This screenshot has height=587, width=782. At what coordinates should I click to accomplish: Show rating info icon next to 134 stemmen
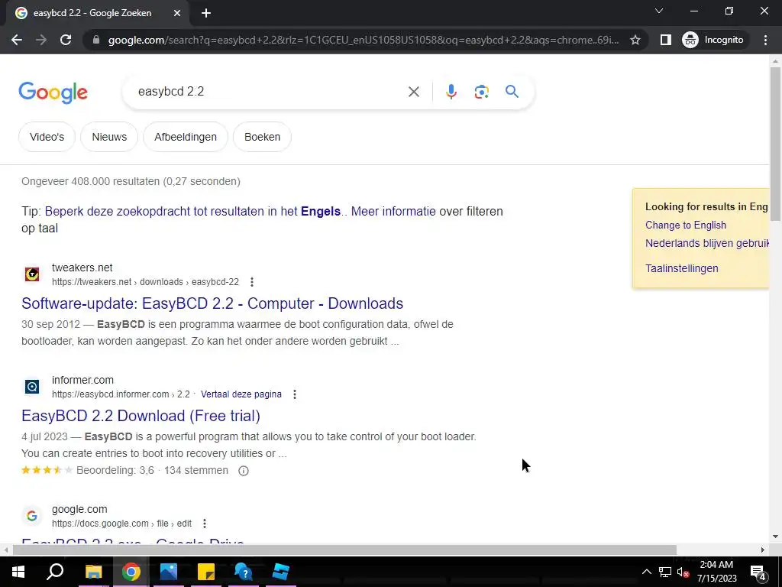coord(244,471)
